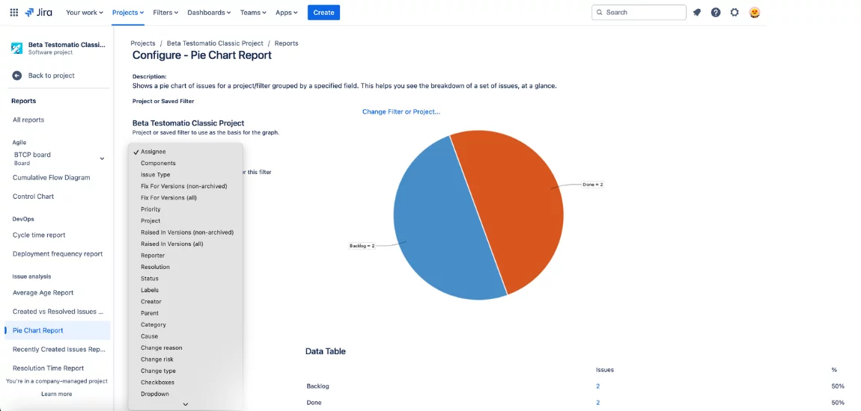Open the notifications bell icon
Viewport: 861px width, 411px height.
click(697, 12)
